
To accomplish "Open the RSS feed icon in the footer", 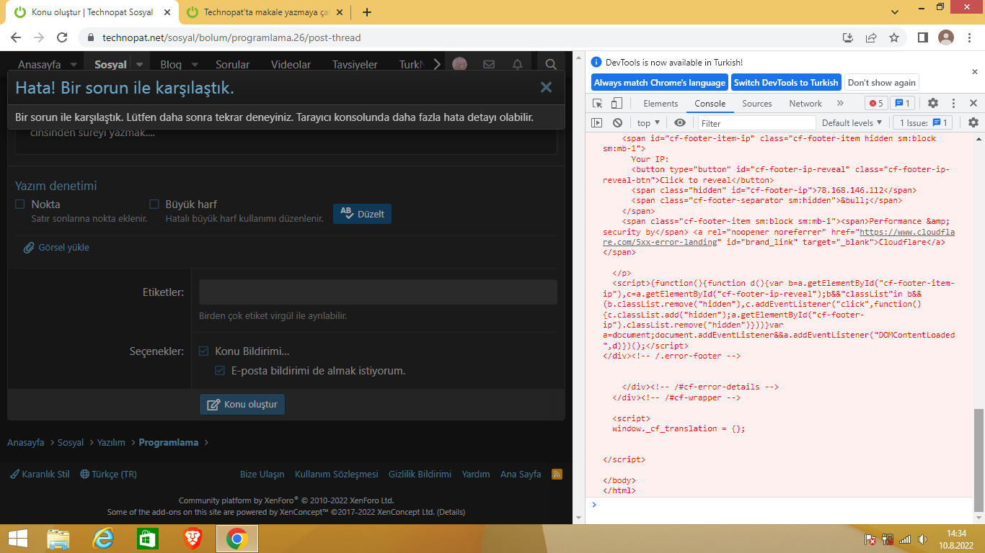I will (x=557, y=474).
